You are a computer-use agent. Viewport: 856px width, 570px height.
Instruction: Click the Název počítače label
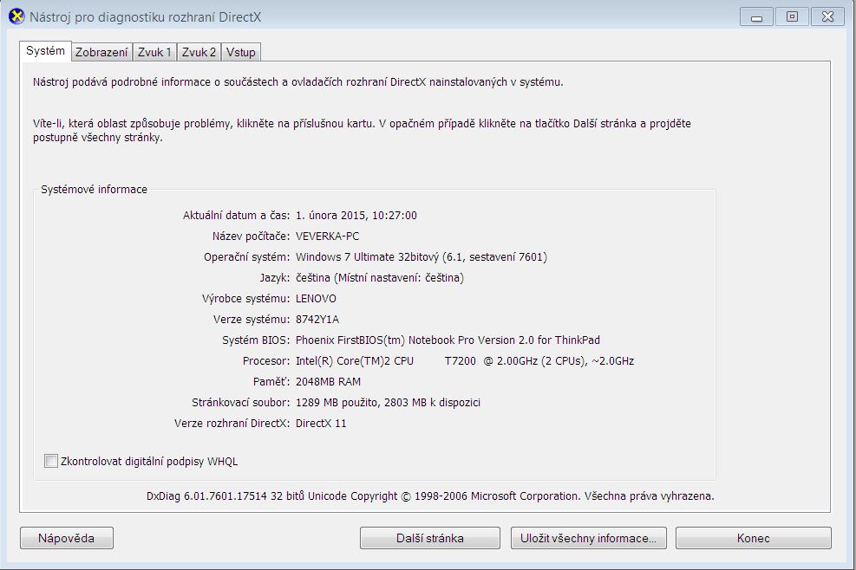tap(251, 236)
